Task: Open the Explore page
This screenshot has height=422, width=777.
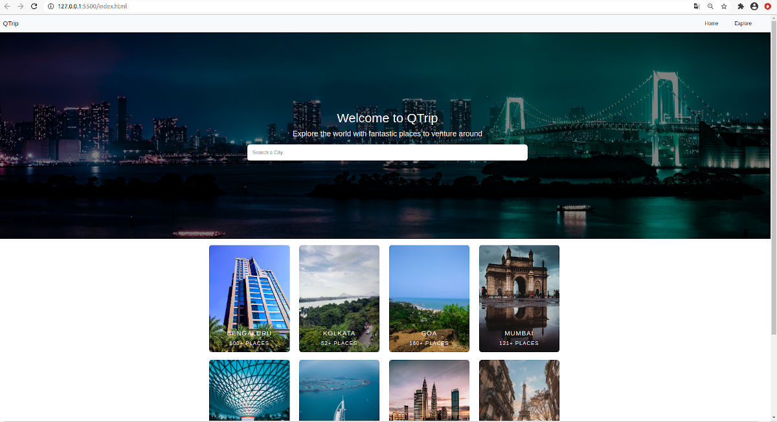Action: 743,23
